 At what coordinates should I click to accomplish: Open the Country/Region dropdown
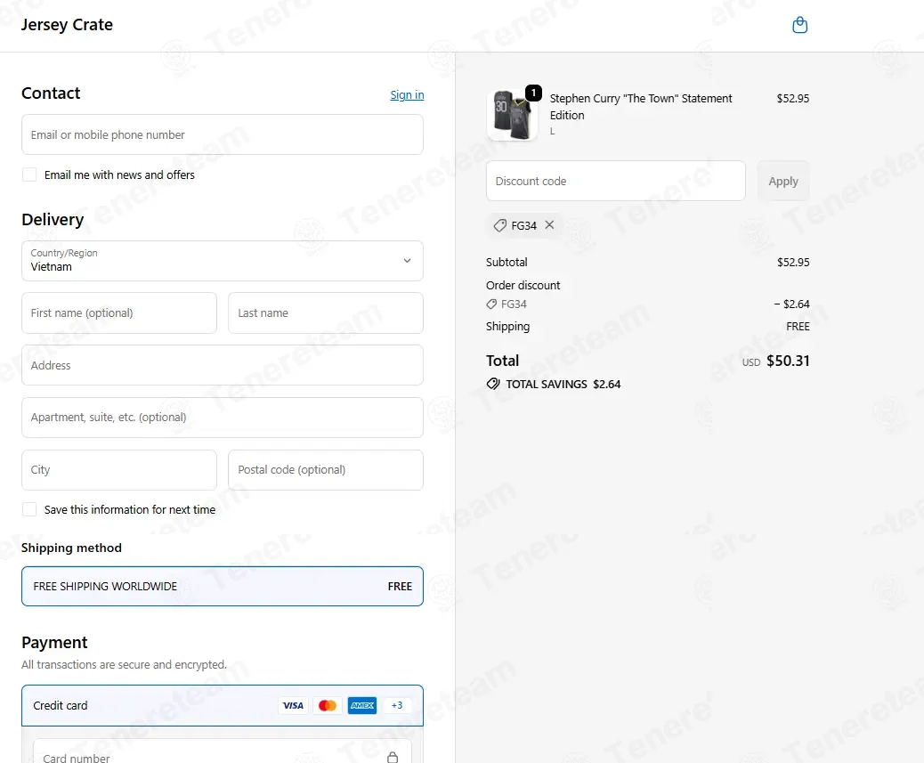(x=223, y=261)
